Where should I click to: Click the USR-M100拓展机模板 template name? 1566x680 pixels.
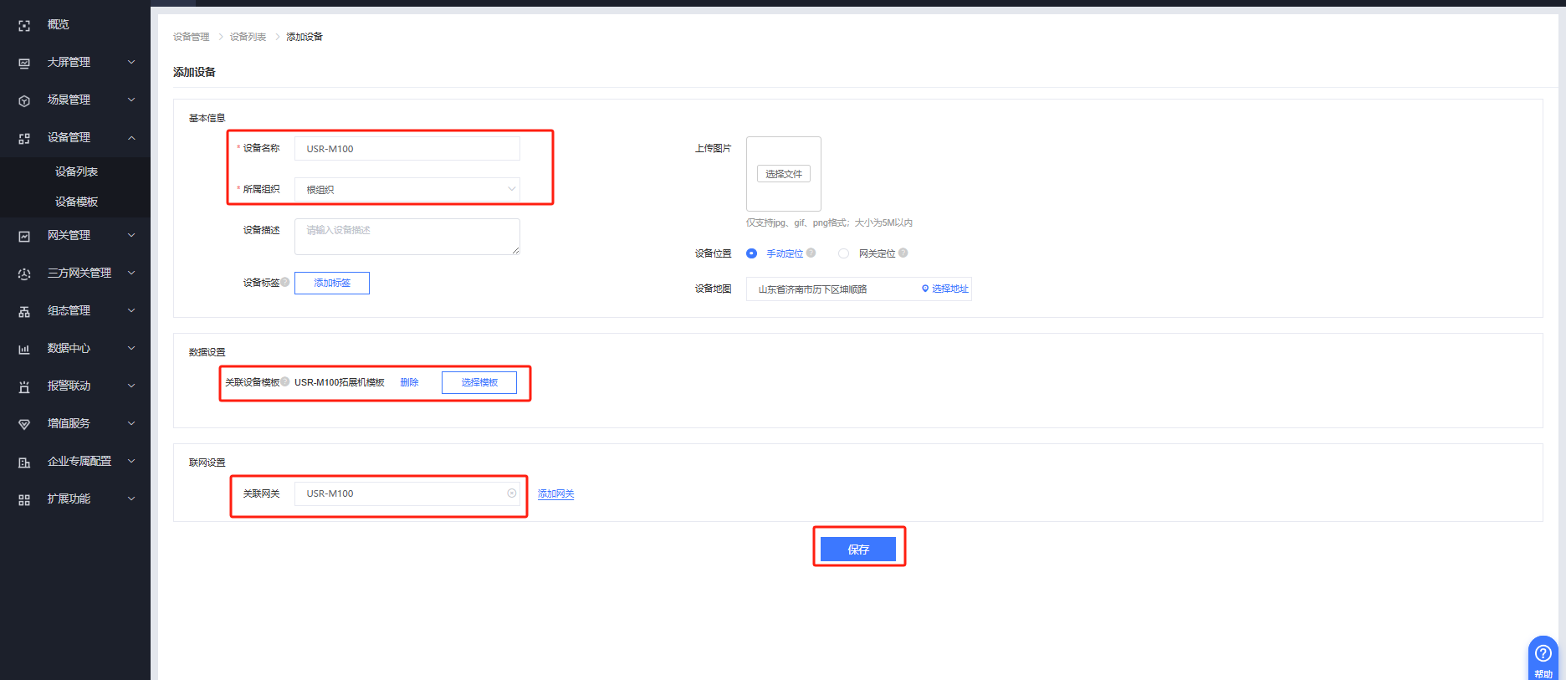coord(340,382)
